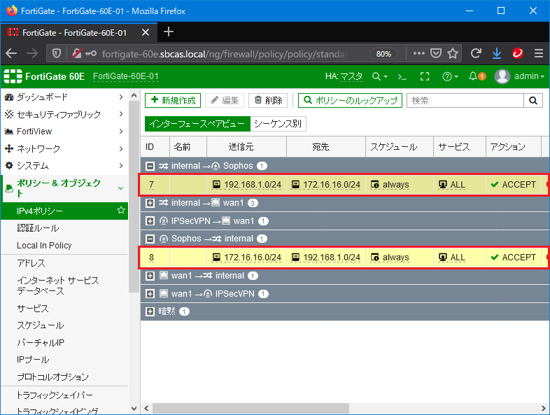
Task: Click the サービス column header
Action: point(460,147)
